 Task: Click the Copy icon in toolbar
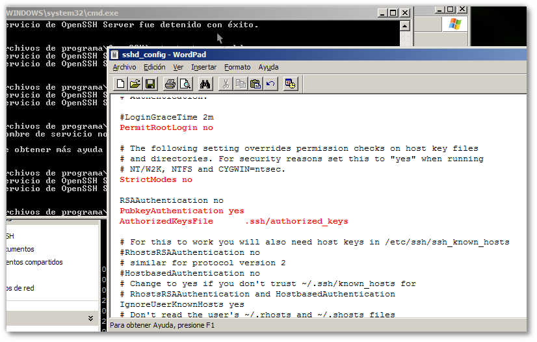click(241, 84)
